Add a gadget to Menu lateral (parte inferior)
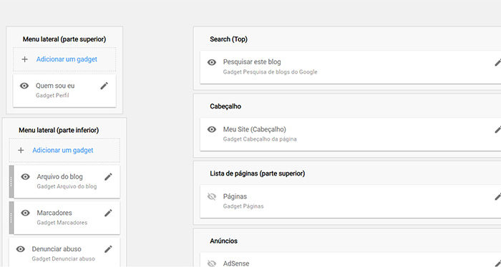The height and width of the screenshot is (267, 501). click(x=63, y=151)
